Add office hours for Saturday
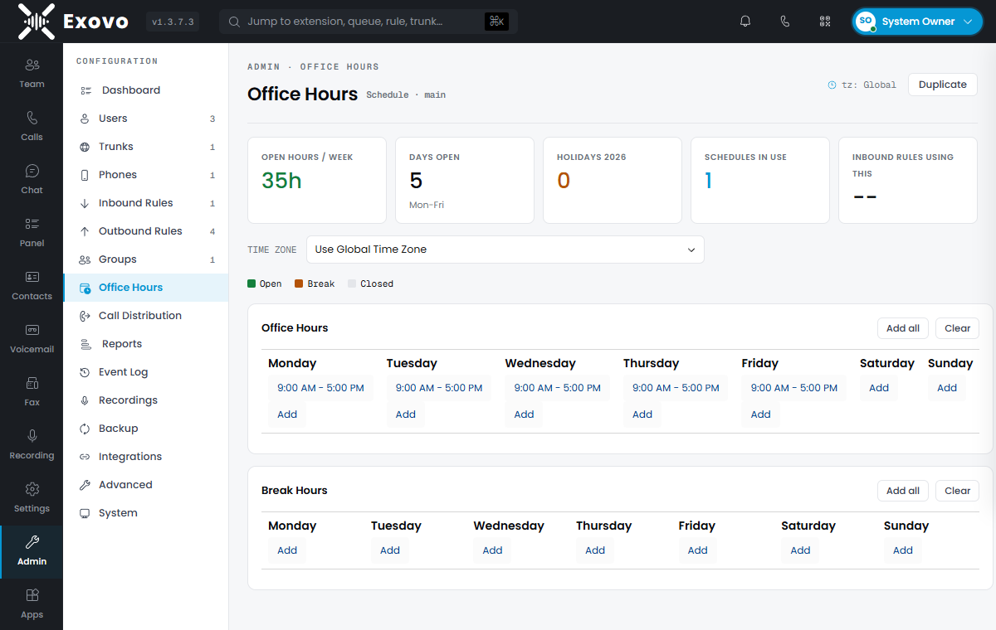Viewport: 996px width, 630px height. point(879,388)
